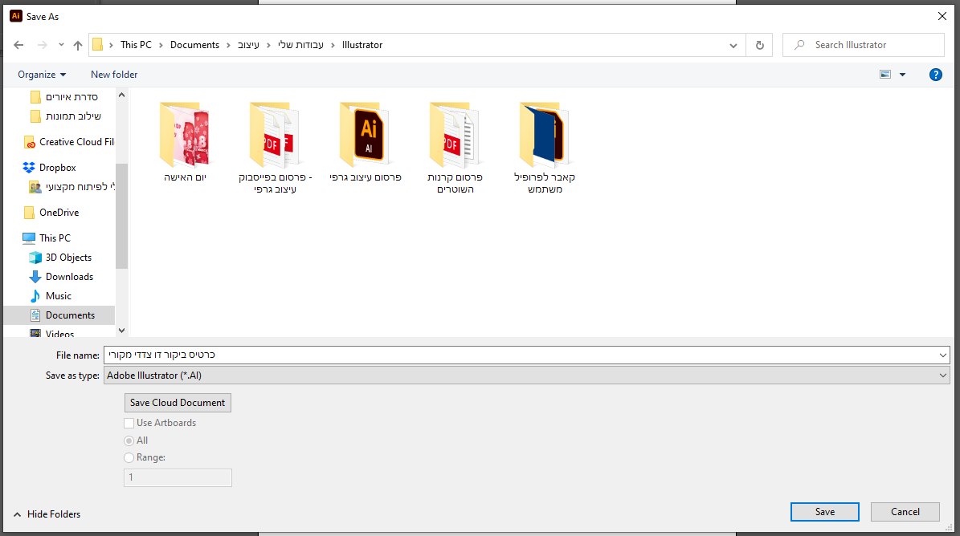The height and width of the screenshot is (536, 960).
Task: Open the פרסום קרנות השוטרים folder
Action: coord(455,148)
